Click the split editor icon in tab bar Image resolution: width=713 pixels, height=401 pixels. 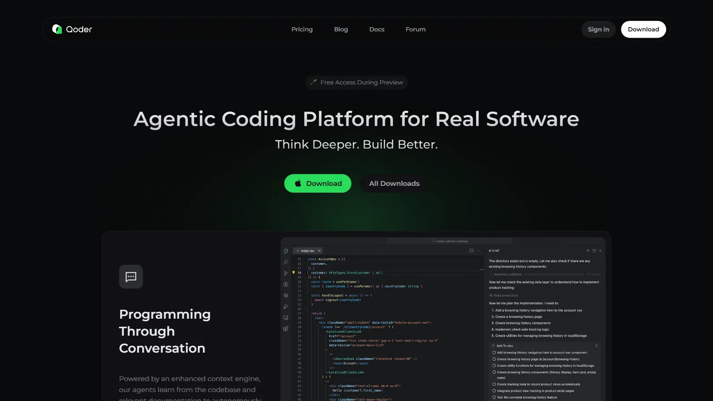click(x=471, y=251)
